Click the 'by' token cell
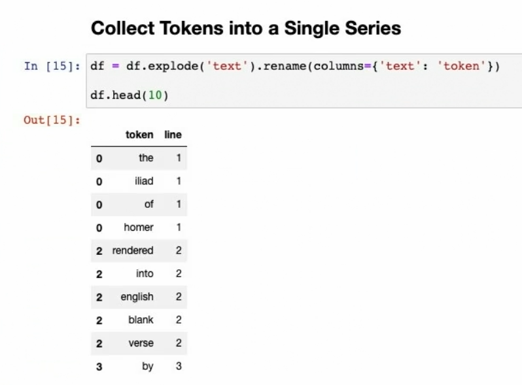The image size is (522, 385). (148, 366)
